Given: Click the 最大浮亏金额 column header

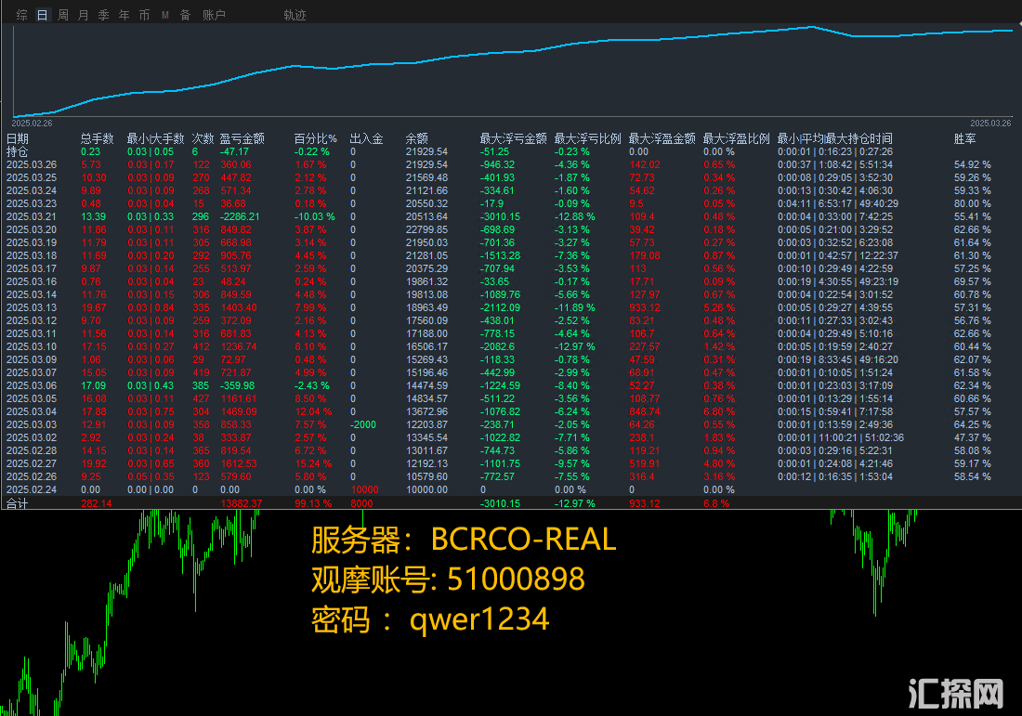Looking at the screenshot, I should (x=513, y=138).
